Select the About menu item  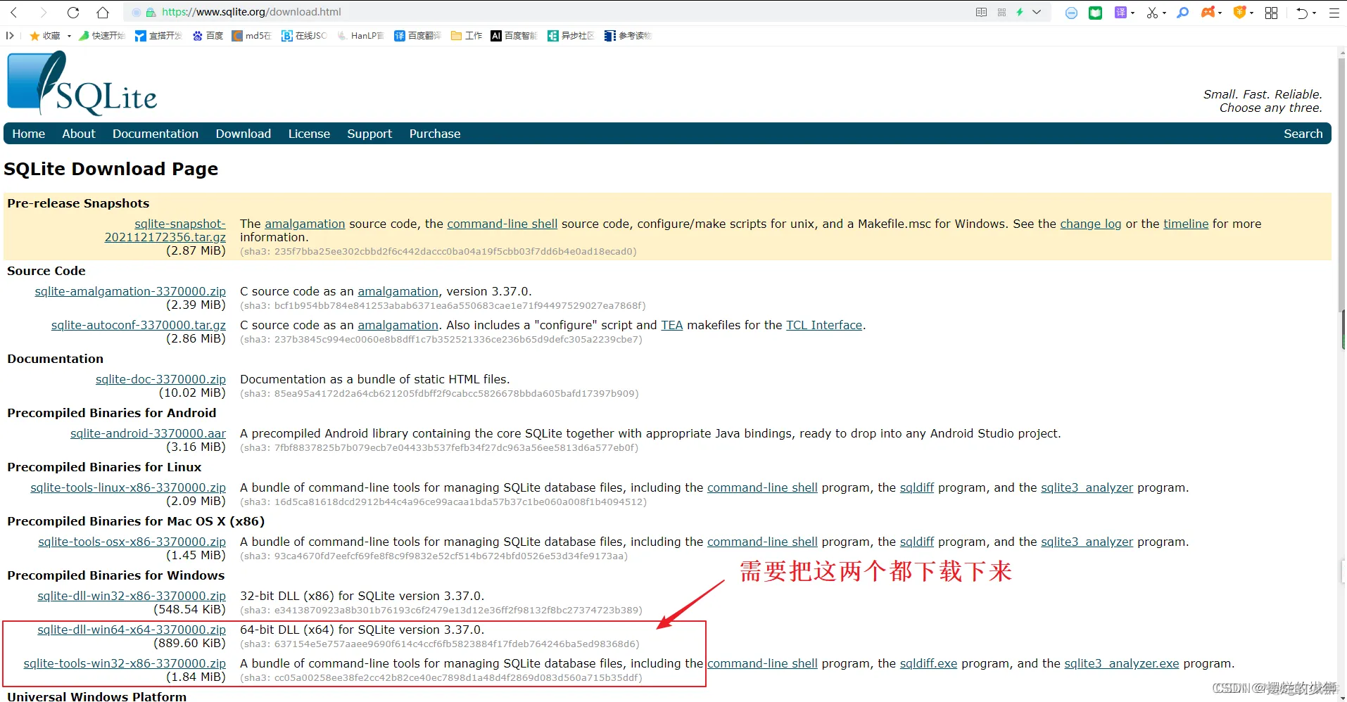79,134
